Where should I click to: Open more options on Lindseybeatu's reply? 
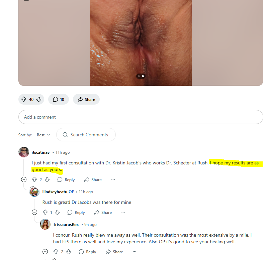point(123,212)
